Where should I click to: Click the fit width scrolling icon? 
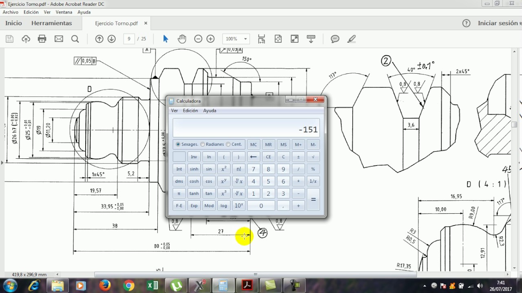[261, 39]
